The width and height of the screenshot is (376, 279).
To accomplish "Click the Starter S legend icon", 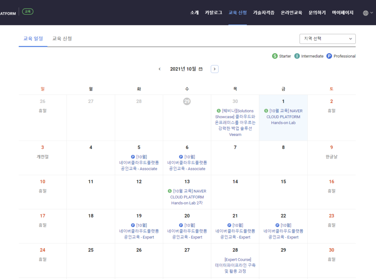I will point(275,56).
